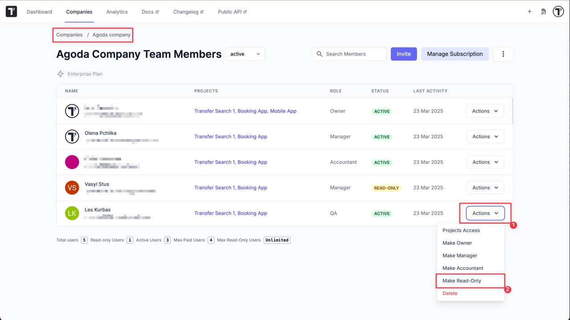Screen dimensions: 570x320
Task: Open the Actions dropdown for Les Kurbas
Action: (x=485, y=213)
